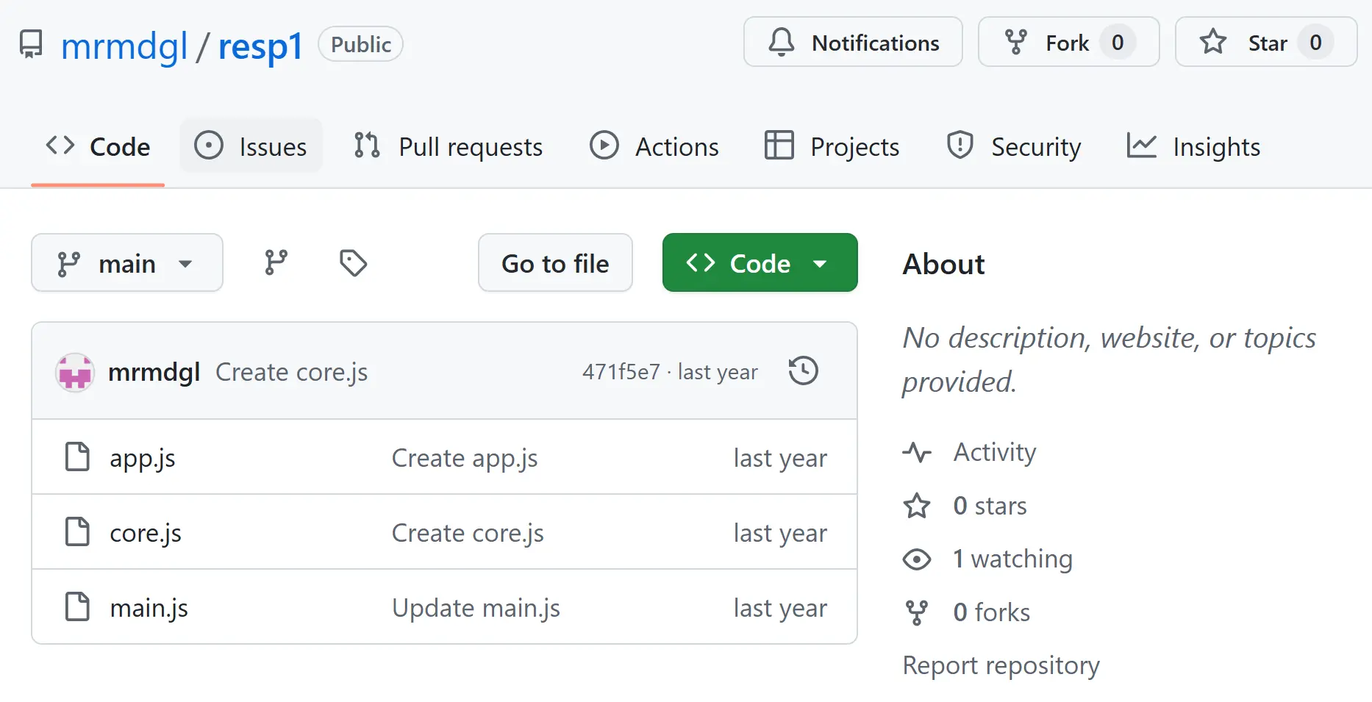Open the Notifications bell button
This screenshot has height=702, width=1372.
click(853, 43)
